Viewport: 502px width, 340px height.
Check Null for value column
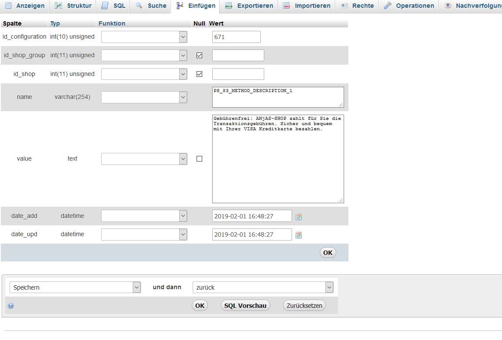[x=199, y=158]
